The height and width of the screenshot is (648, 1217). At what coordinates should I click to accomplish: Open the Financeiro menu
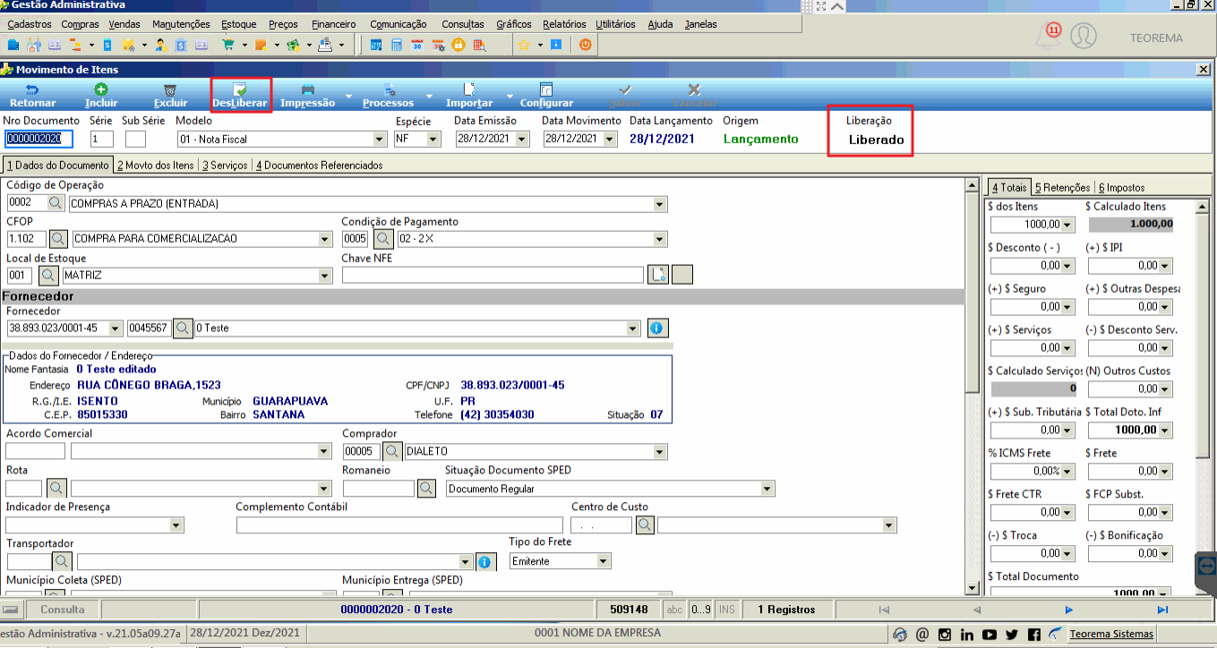pyautogui.click(x=333, y=24)
